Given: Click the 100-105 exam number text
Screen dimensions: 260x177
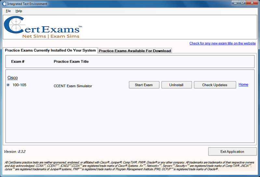Looking at the screenshot, I should click(x=19, y=85).
